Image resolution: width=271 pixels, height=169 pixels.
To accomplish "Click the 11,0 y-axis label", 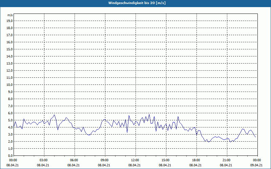I will tap(10, 78).
